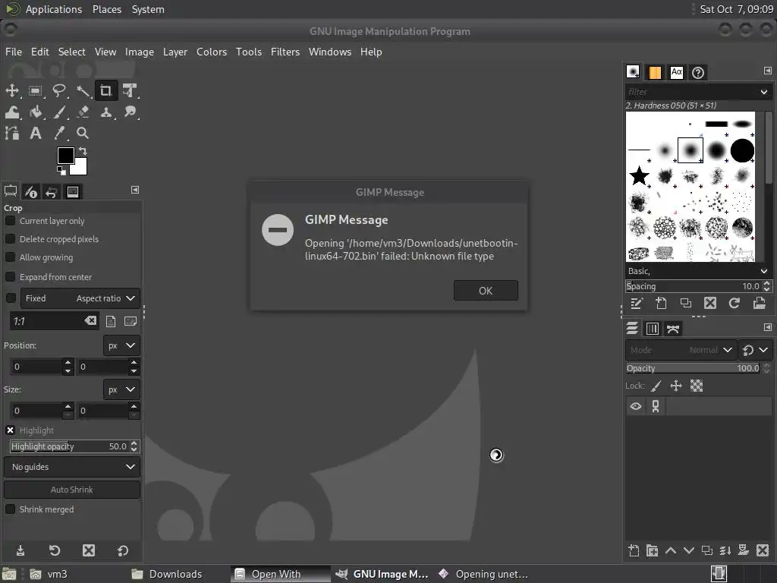Open the Basic brush tag dropdown

click(763, 271)
